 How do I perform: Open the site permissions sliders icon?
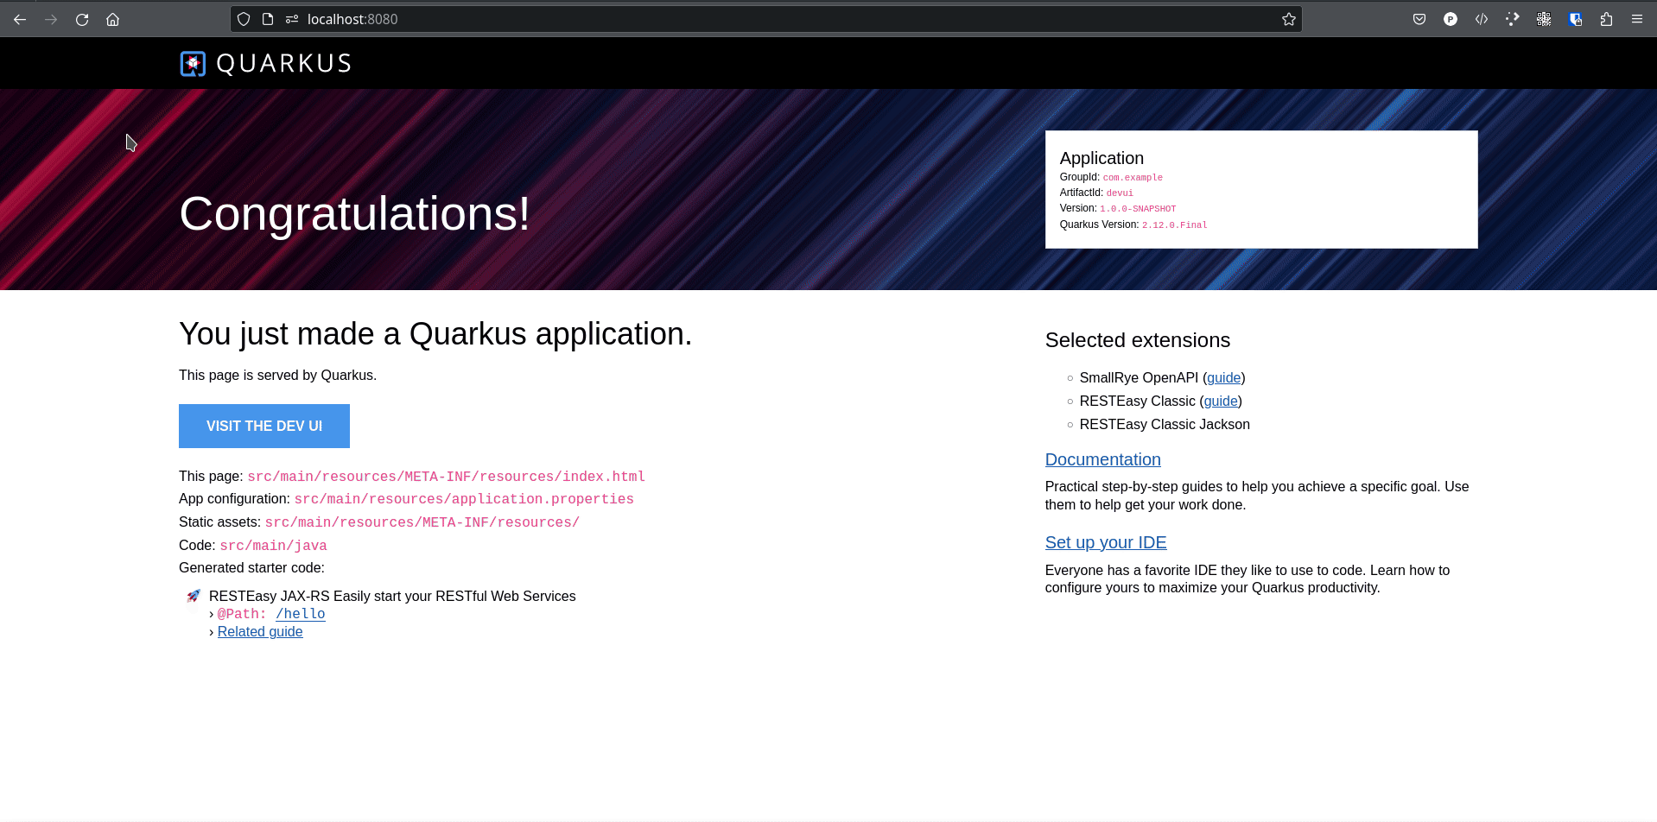[x=291, y=19]
